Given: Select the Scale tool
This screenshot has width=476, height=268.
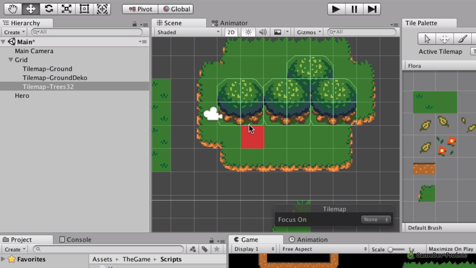Looking at the screenshot, I should pos(67,9).
